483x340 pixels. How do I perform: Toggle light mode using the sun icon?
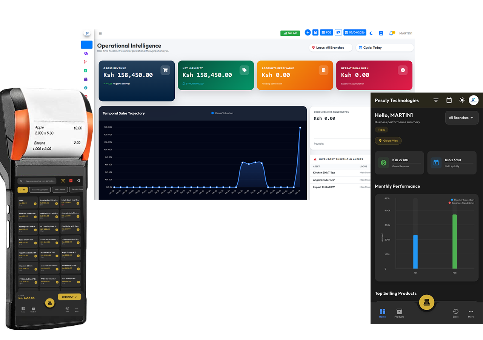(x=462, y=100)
